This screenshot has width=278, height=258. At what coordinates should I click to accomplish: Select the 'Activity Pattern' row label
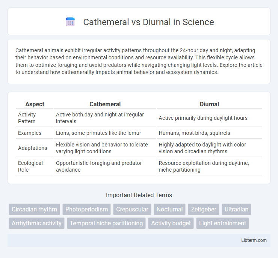coord(35,118)
